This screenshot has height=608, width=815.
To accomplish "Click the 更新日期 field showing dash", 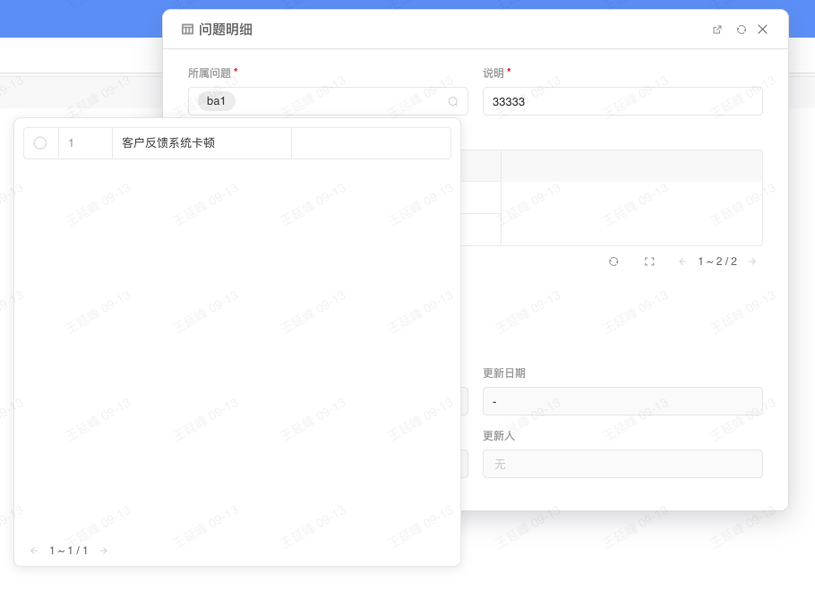I will coord(622,401).
